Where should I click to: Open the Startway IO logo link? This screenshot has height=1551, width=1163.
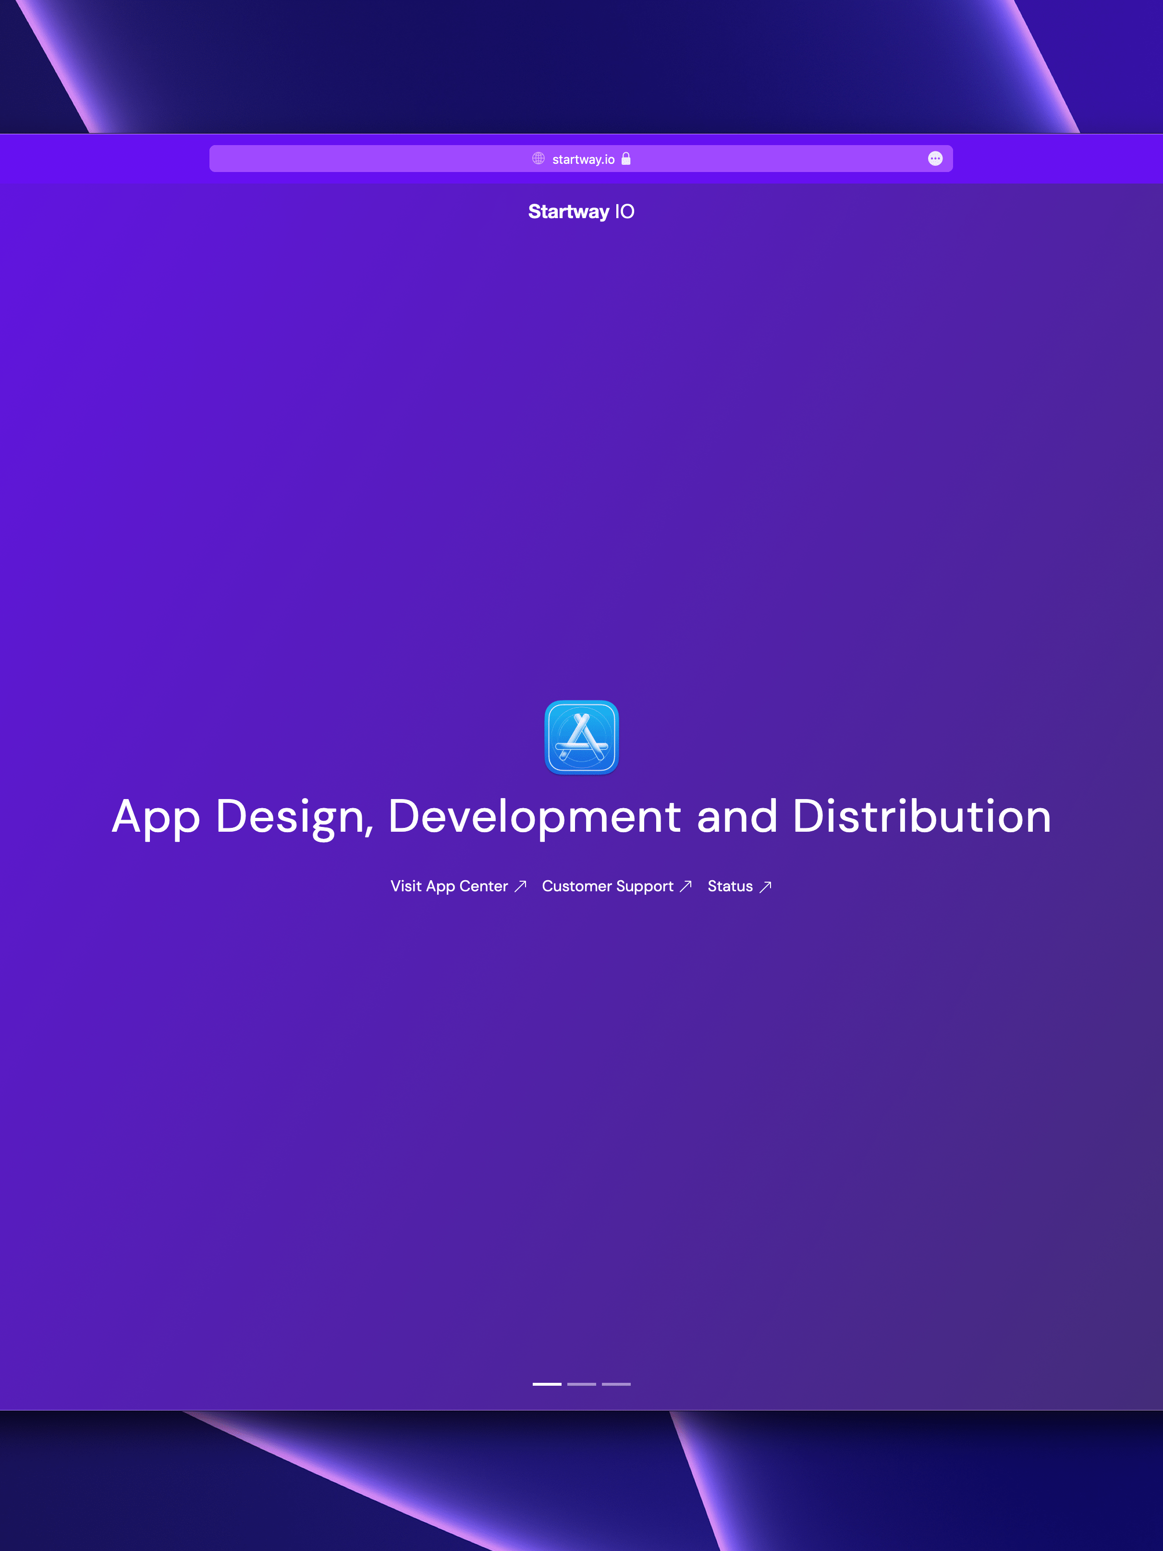(x=581, y=212)
